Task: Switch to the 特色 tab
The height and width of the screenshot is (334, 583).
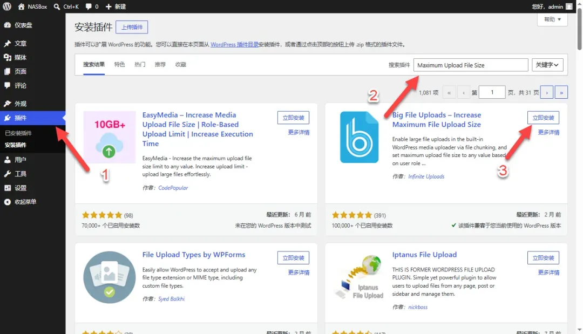Action: pos(119,64)
